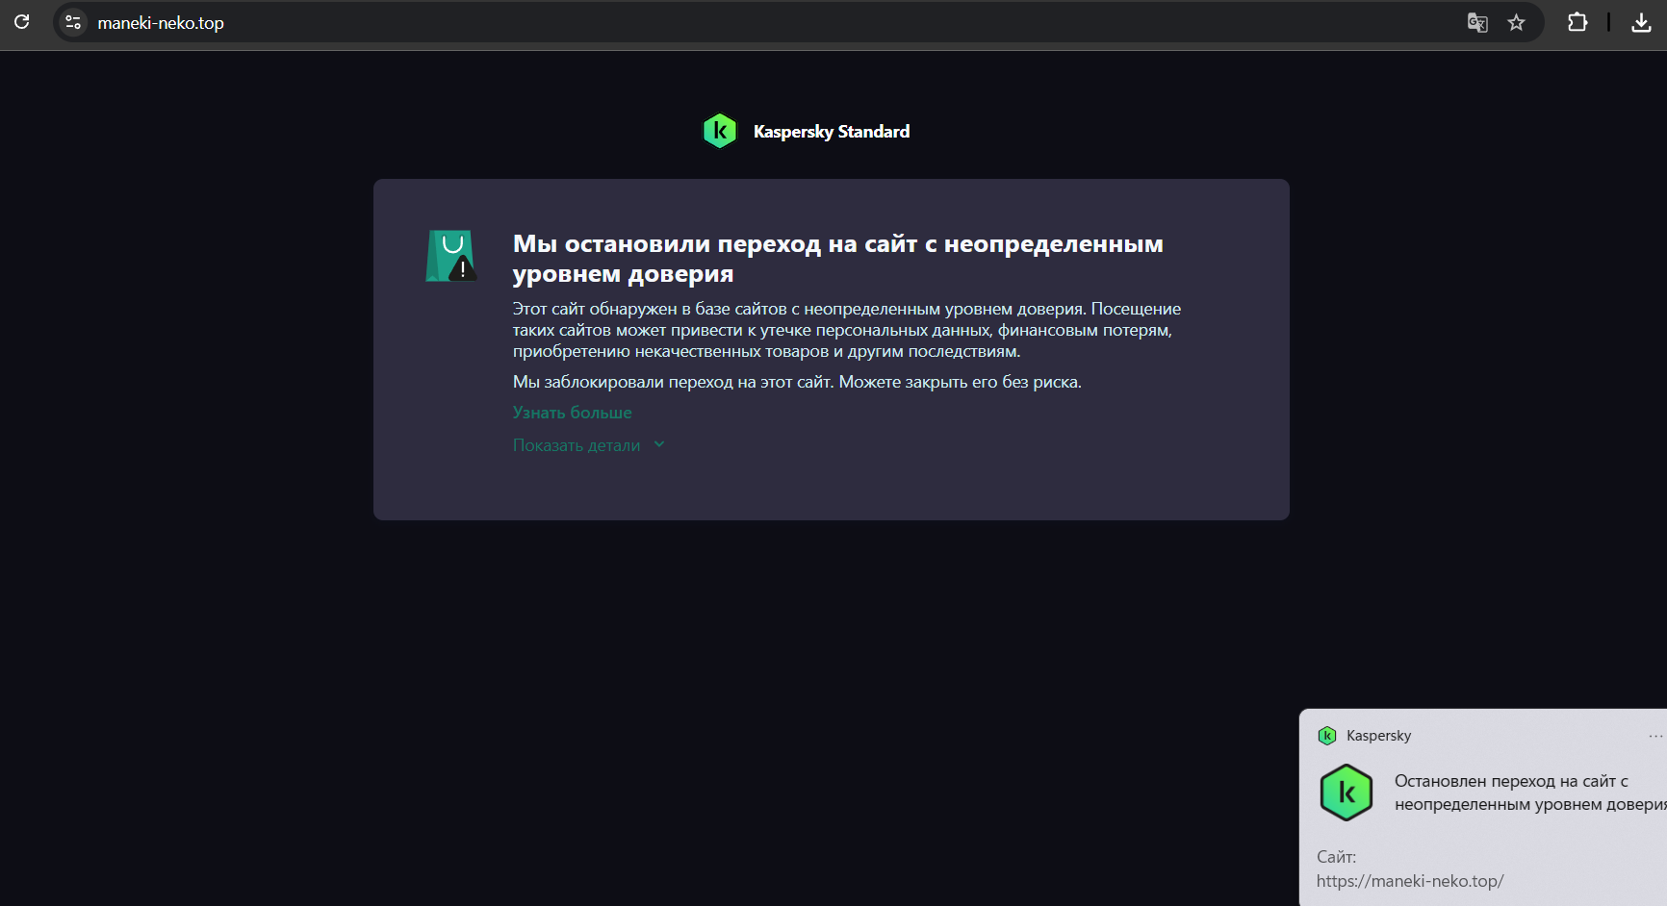The width and height of the screenshot is (1667, 906).
Task: Click the notification message text
Action: click(1530, 793)
